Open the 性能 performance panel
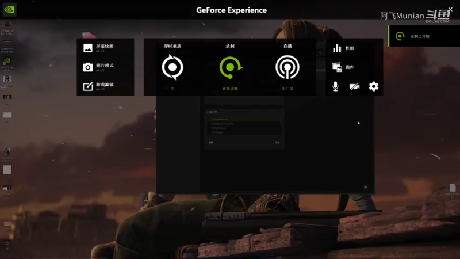Image resolution: width=460 pixels, height=259 pixels. (343, 48)
